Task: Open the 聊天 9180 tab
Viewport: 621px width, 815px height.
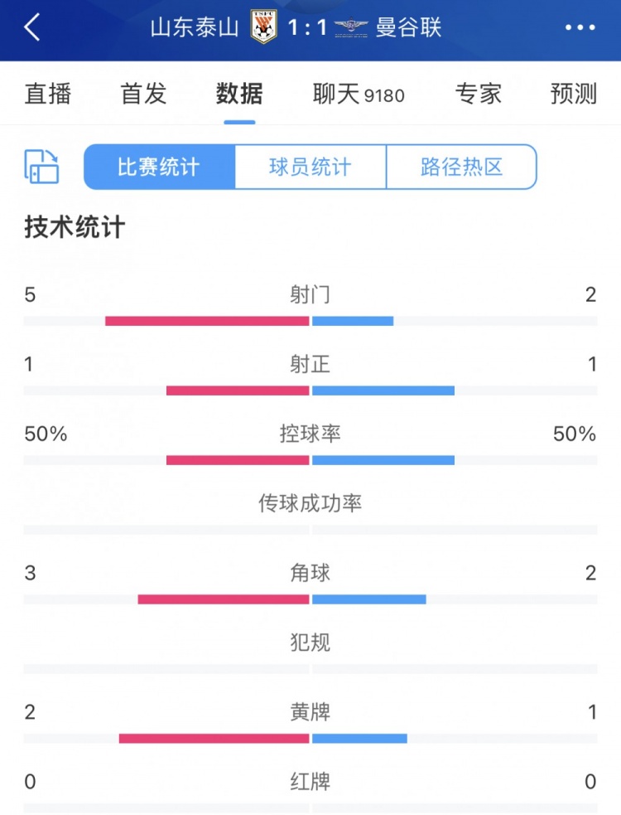Action: click(x=359, y=94)
